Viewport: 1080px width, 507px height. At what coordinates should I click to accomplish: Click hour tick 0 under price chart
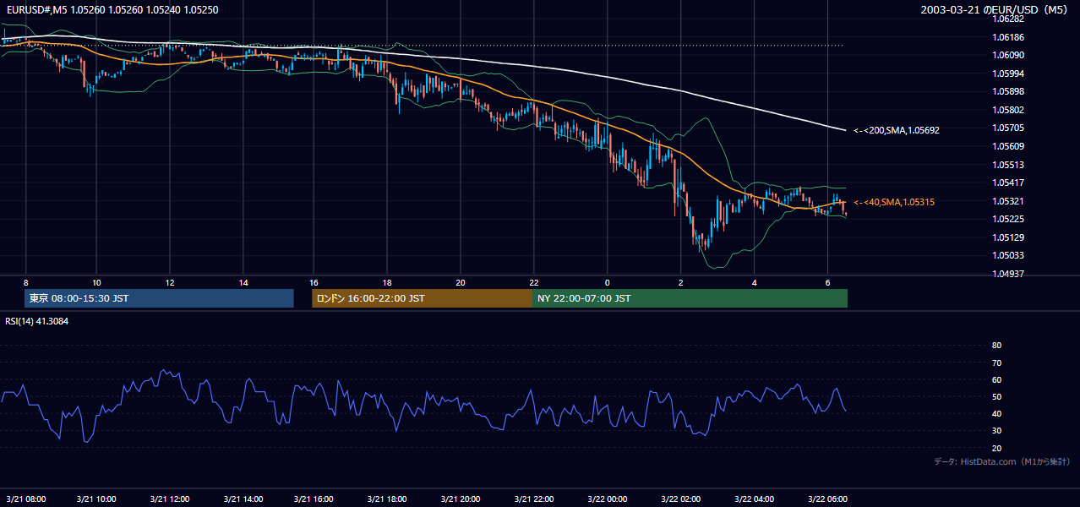(x=608, y=282)
